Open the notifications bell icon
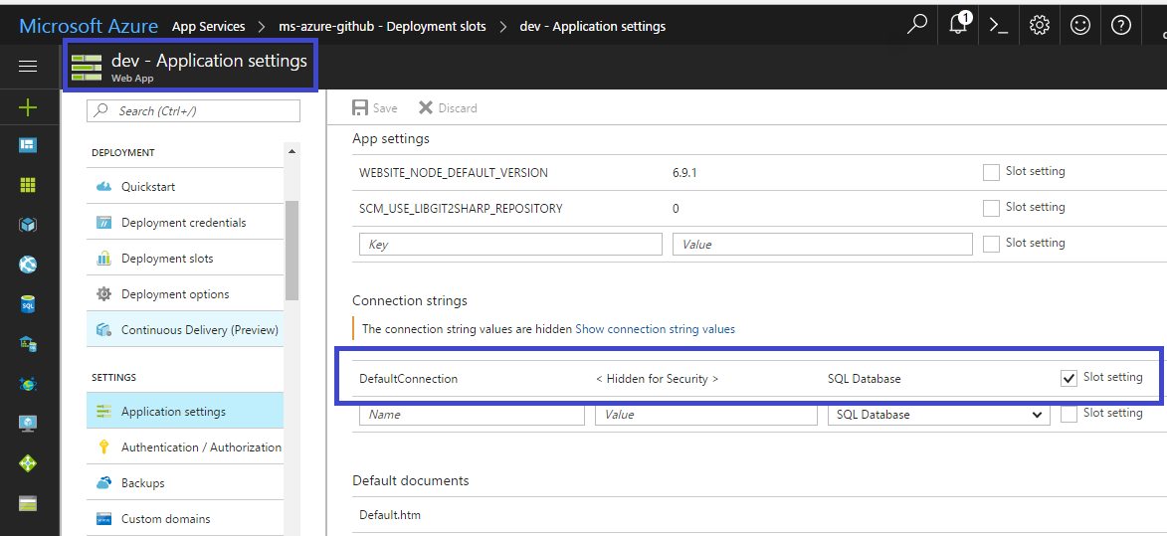The image size is (1167, 536). pos(958,26)
